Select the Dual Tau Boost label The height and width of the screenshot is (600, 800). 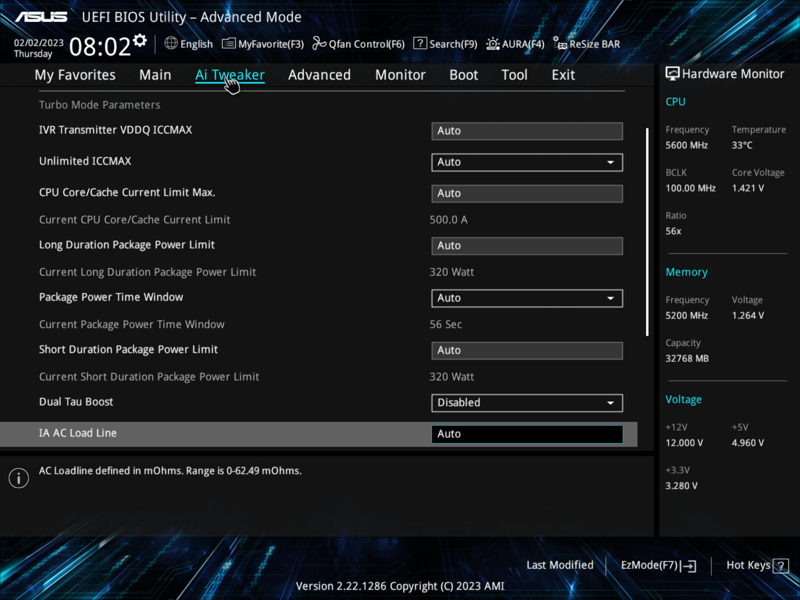pyautogui.click(x=76, y=402)
